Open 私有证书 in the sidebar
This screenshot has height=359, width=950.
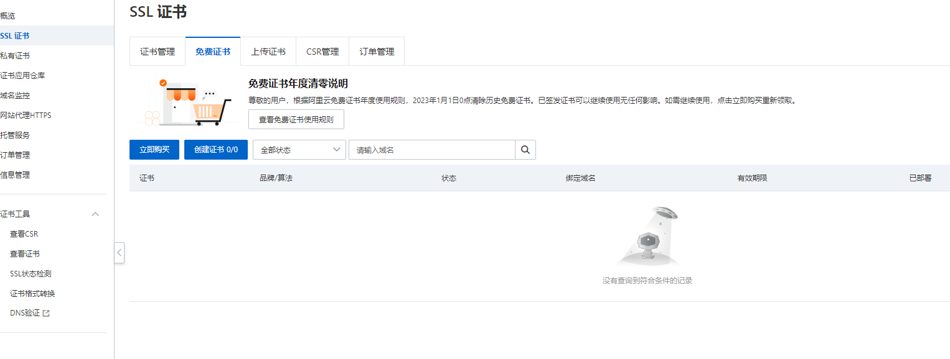point(15,56)
